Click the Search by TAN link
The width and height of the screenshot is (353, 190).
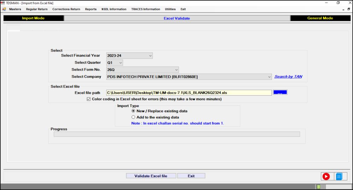coord(288,77)
